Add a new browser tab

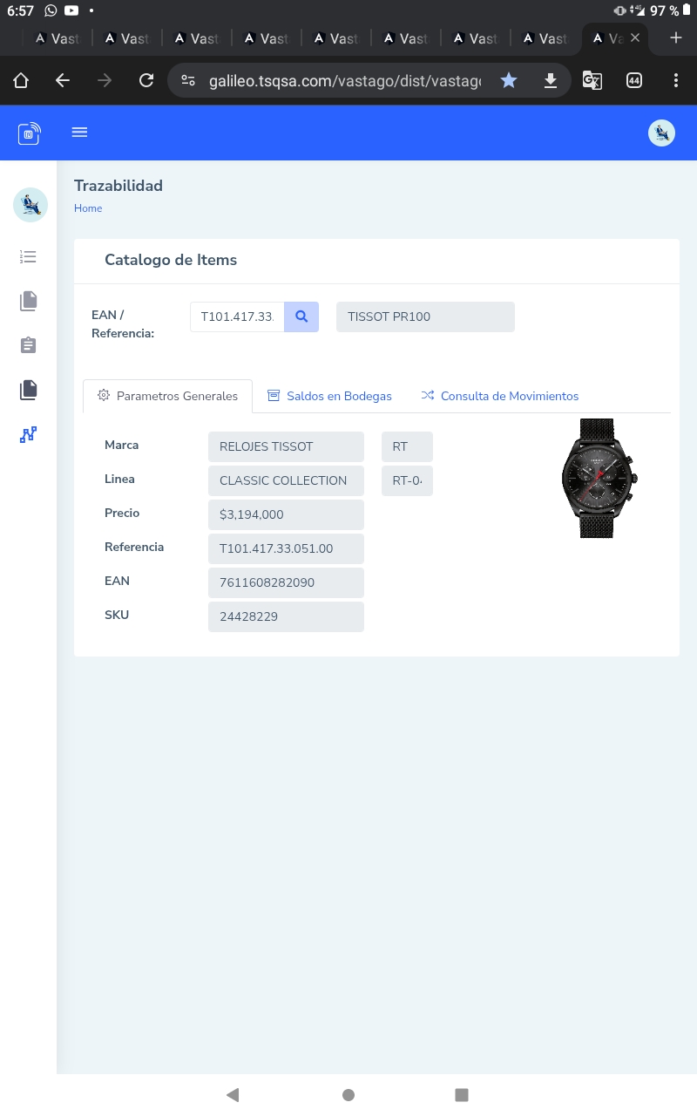(676, 37)
